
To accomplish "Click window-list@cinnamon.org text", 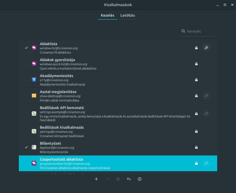I will [59, 48].
